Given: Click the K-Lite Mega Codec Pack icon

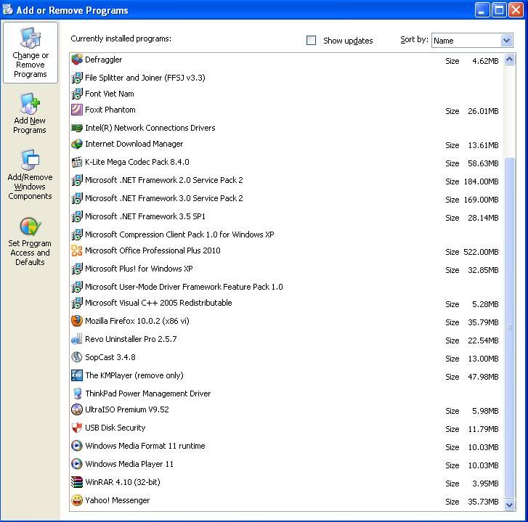Looking at the screenshot, I should [x=77, y=162].
